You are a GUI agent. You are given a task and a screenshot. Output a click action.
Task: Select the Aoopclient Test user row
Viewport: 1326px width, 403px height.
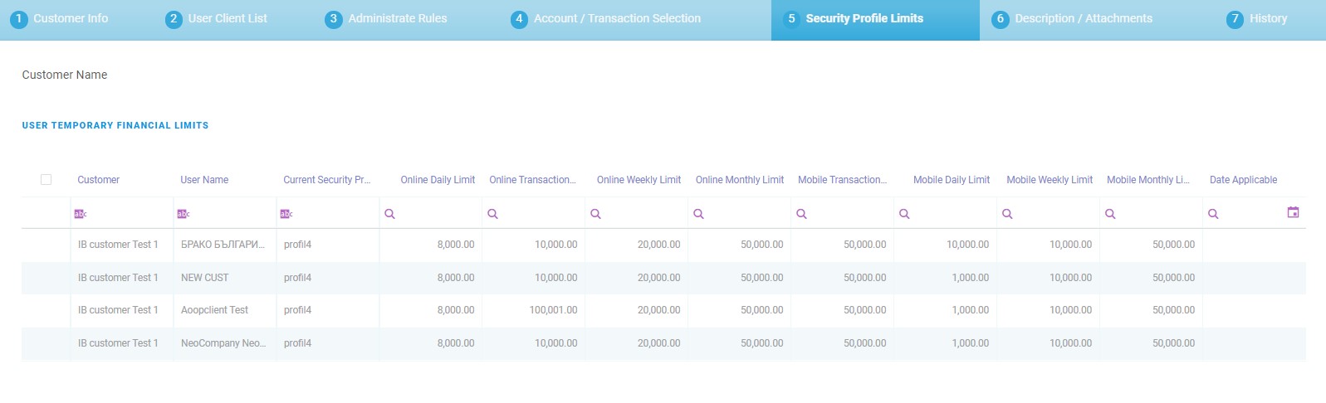214,310
